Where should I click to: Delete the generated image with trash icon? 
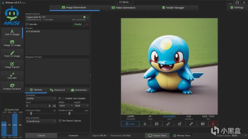213,124
